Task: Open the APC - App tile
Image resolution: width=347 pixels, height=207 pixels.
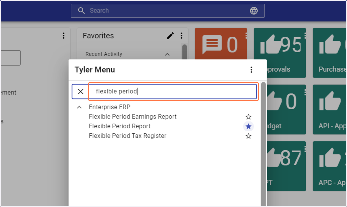Action: tap(330, 166)
